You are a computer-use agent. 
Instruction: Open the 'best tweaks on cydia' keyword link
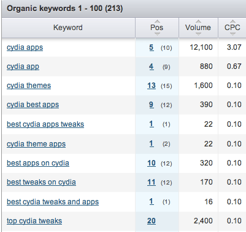tap(41, 182)
